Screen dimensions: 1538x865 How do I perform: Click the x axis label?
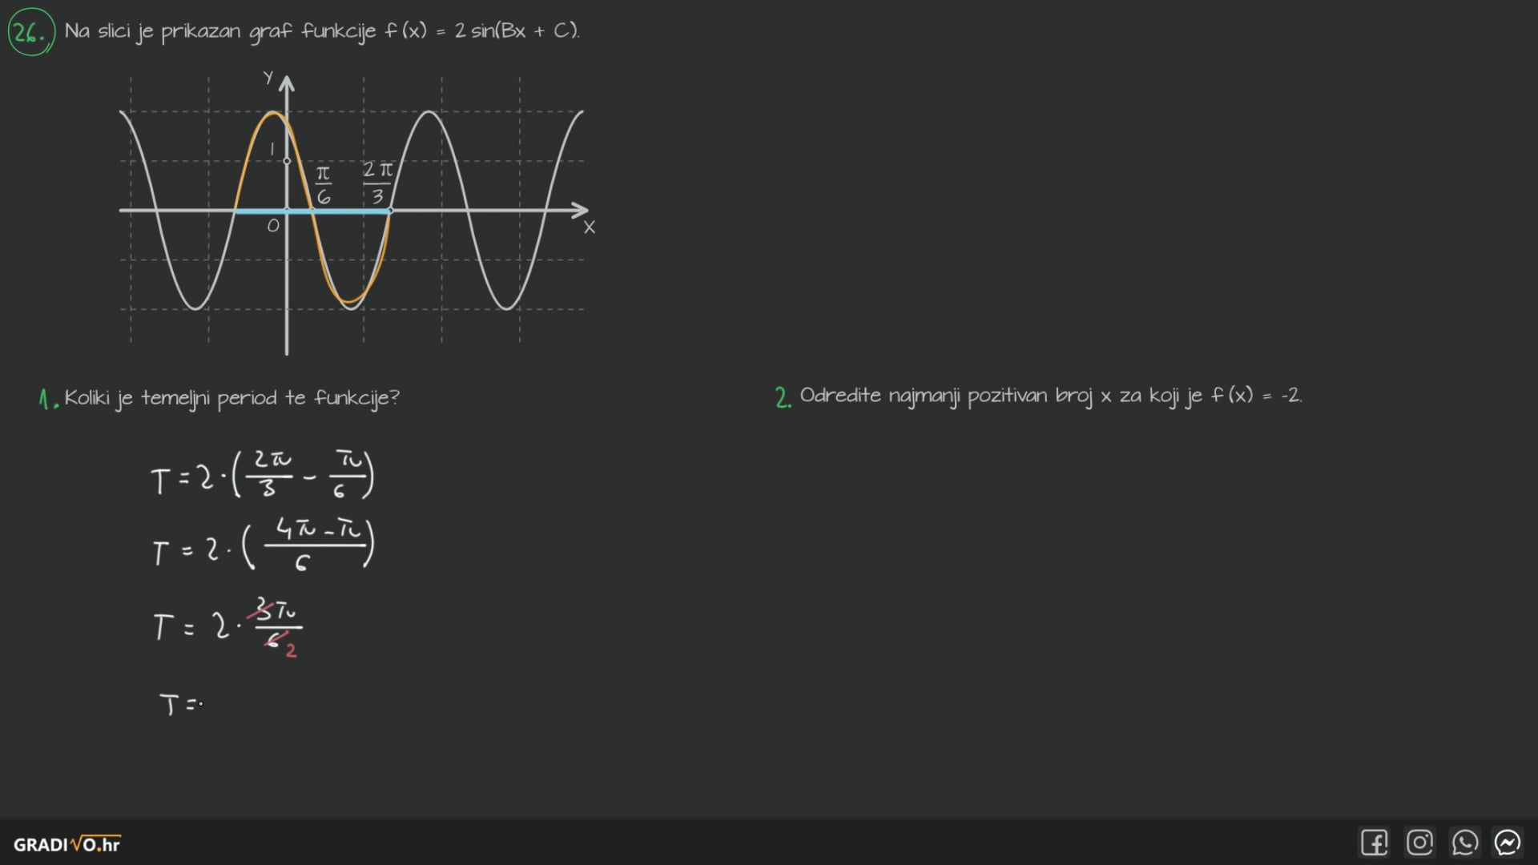[590, 227]
